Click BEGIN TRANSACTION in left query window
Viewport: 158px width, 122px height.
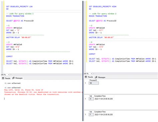pos(15,16)
